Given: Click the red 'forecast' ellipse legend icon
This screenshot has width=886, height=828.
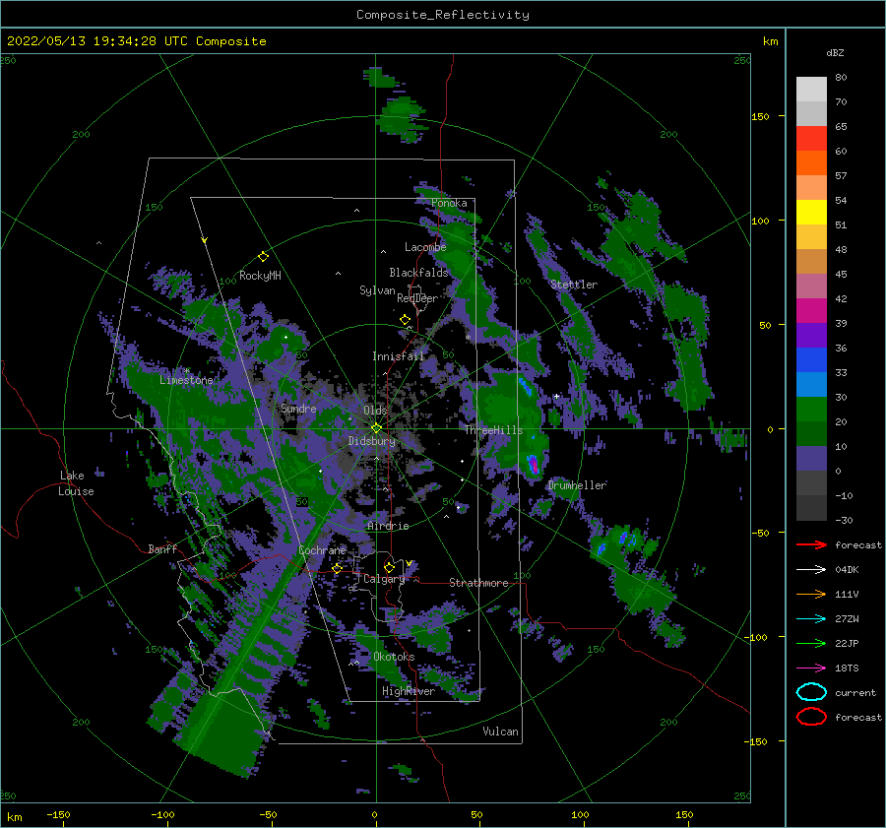Looking at the screenshot, I should 811,717.
